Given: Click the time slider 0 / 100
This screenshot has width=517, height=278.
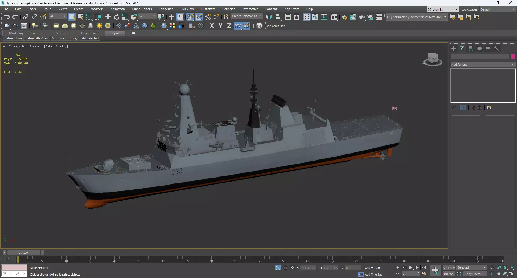Looking at the screenshot, I should [23, 253].
